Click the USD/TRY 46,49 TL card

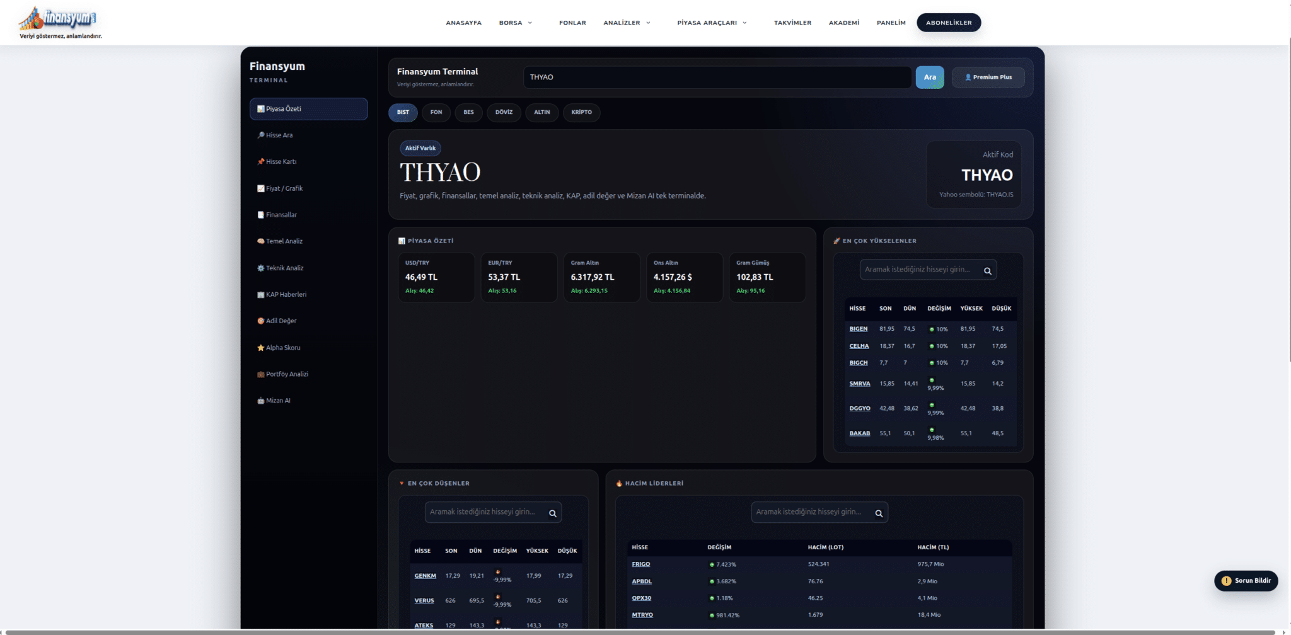(x=436, y=277)
